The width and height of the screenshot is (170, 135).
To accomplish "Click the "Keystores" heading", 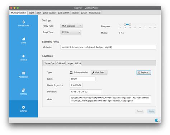I will (x=47, y=56).
